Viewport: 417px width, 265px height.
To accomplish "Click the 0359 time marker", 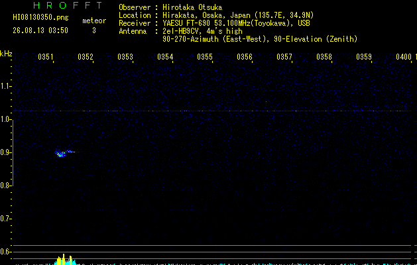I will tap(364, 57).
